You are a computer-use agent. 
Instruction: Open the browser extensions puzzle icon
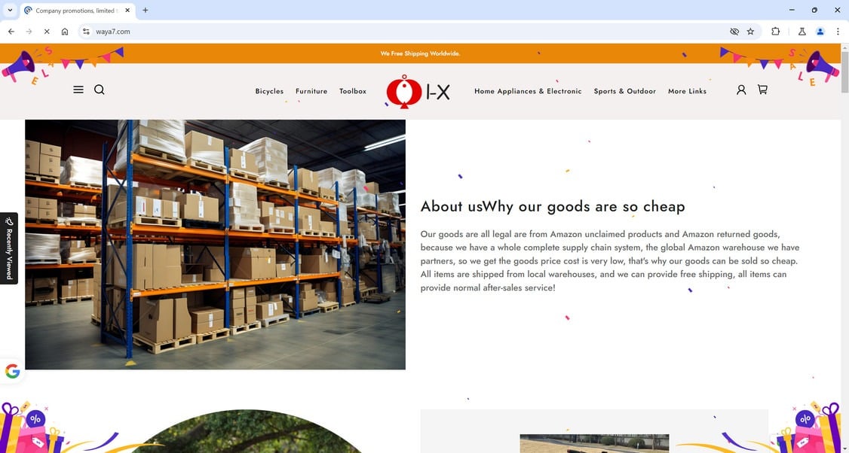775,32
